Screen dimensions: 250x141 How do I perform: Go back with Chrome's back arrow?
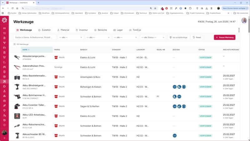point(3,8)
